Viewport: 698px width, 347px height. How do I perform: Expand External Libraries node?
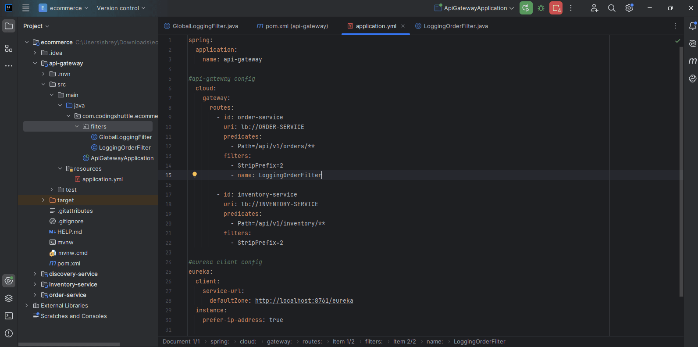click(x=27, y=305)
